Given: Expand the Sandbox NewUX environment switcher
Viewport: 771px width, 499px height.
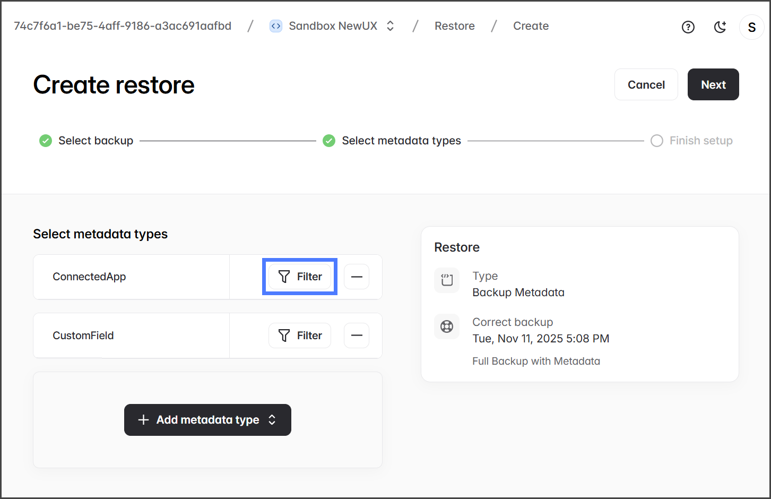Looking at the screenshot, I should click(x=390, y=26).
